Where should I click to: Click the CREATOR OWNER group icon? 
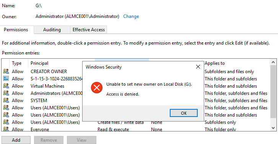[6, 71]
